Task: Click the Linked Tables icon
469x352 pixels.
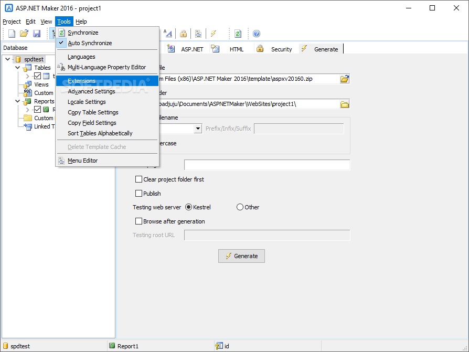Action: tap(28, 126)
